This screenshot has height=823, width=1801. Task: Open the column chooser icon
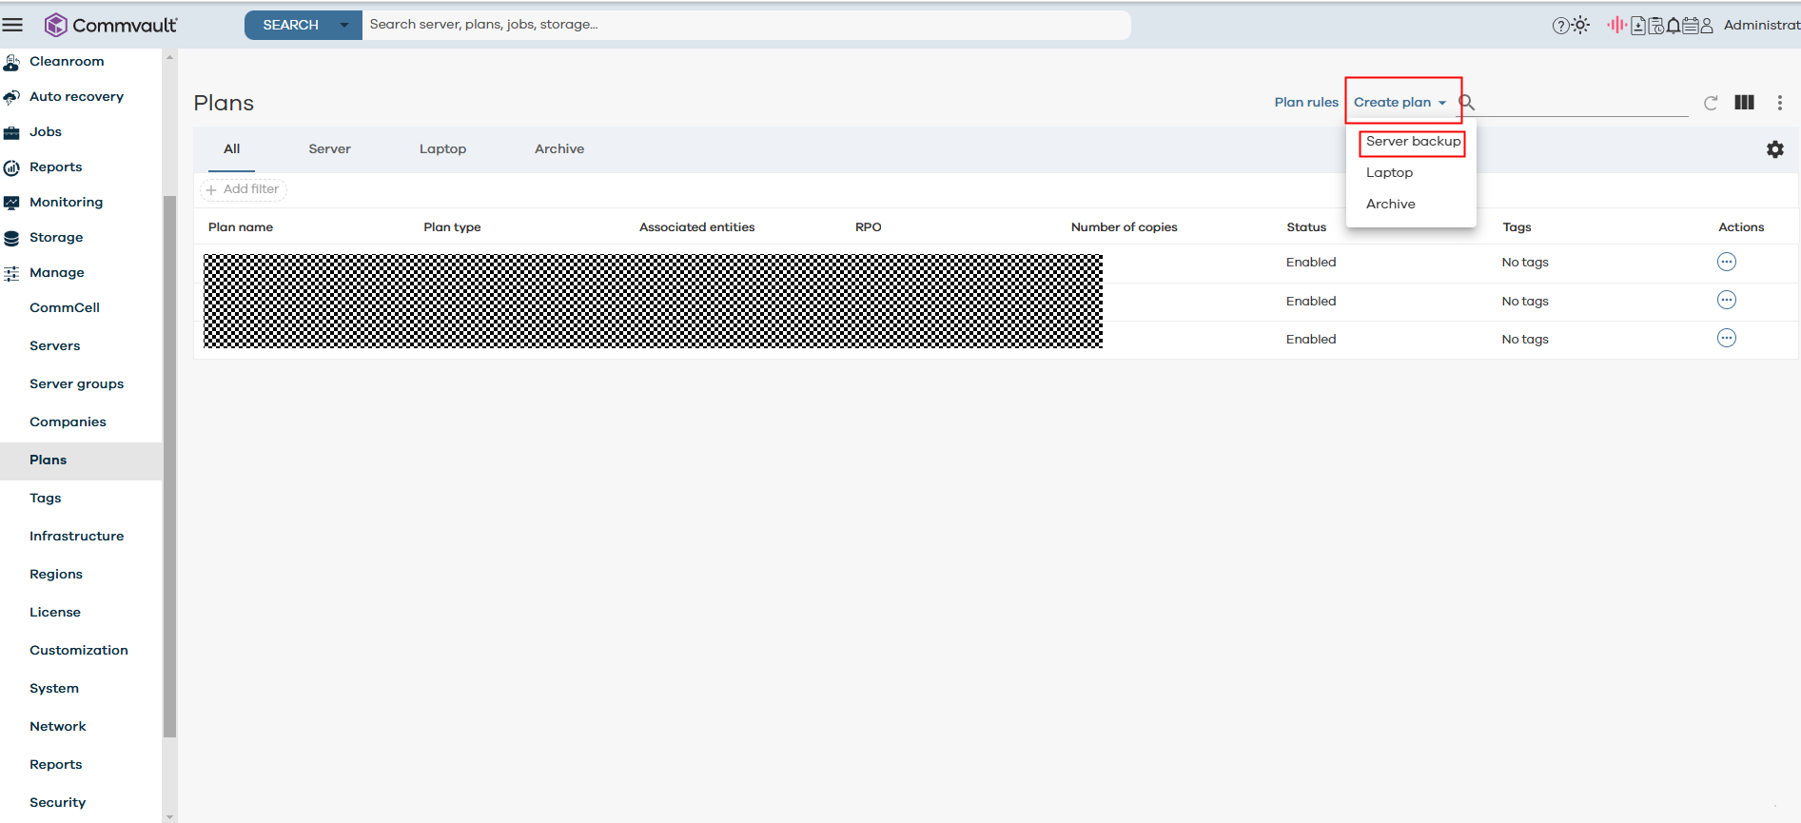[1744, 103]
